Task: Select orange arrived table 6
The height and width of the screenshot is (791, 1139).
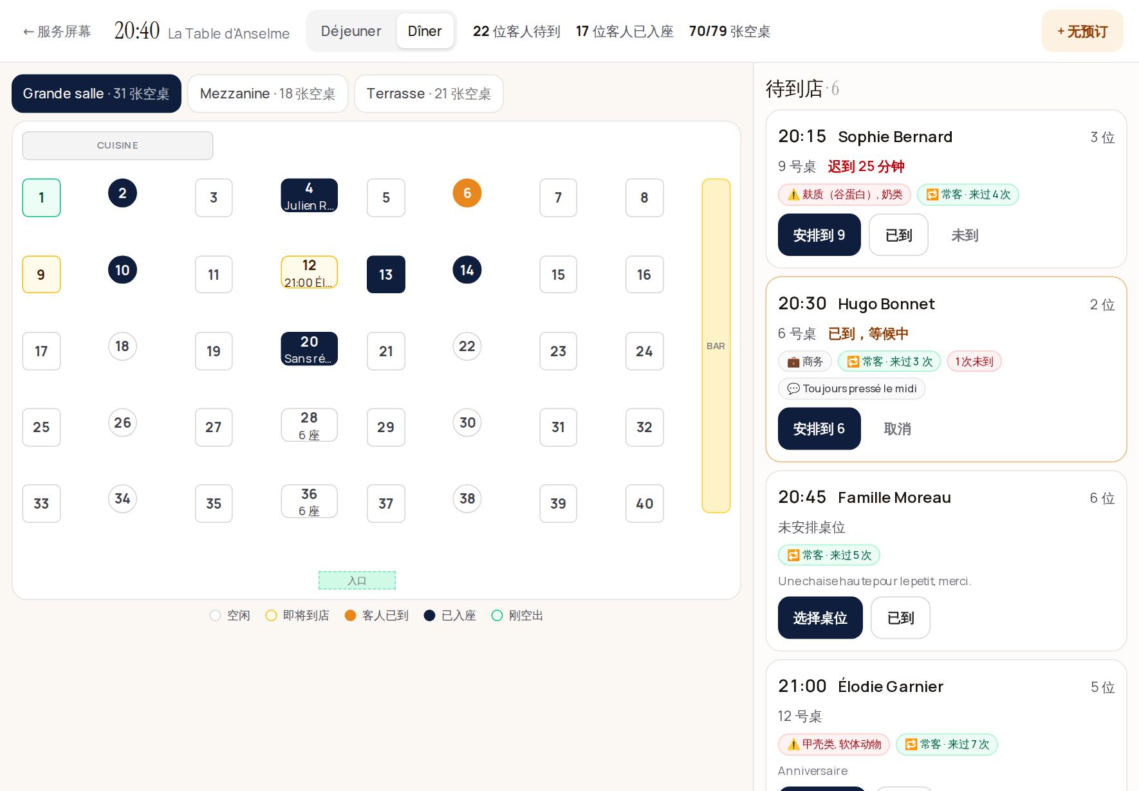Action: (467, 193)
